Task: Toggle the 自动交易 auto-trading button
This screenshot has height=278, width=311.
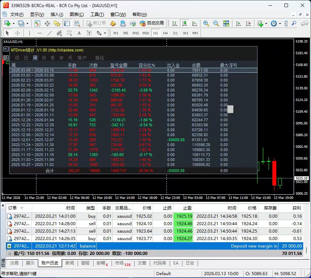Action: point(152,23)
